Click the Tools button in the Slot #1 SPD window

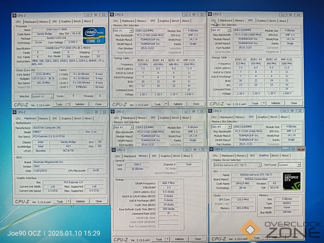click(158, 104)
